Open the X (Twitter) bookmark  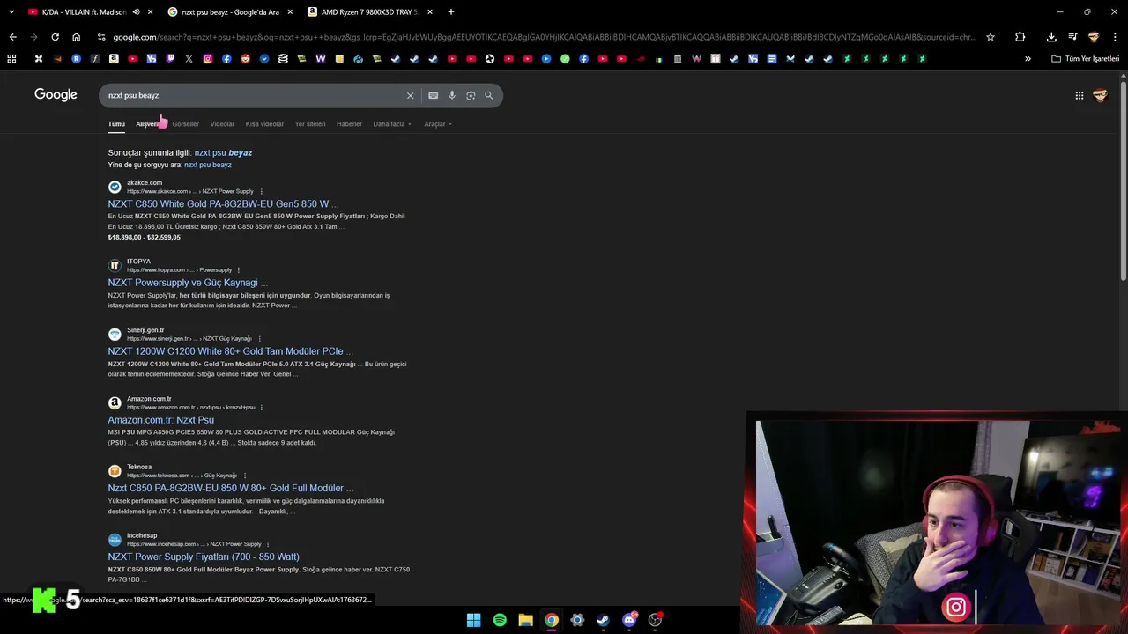click(189, 59)
